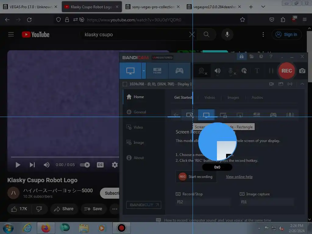The width and height of the screenshot is (312, 234).
Task: Click the image icon in Bandicam status row
Action: (x=281, y=84)
